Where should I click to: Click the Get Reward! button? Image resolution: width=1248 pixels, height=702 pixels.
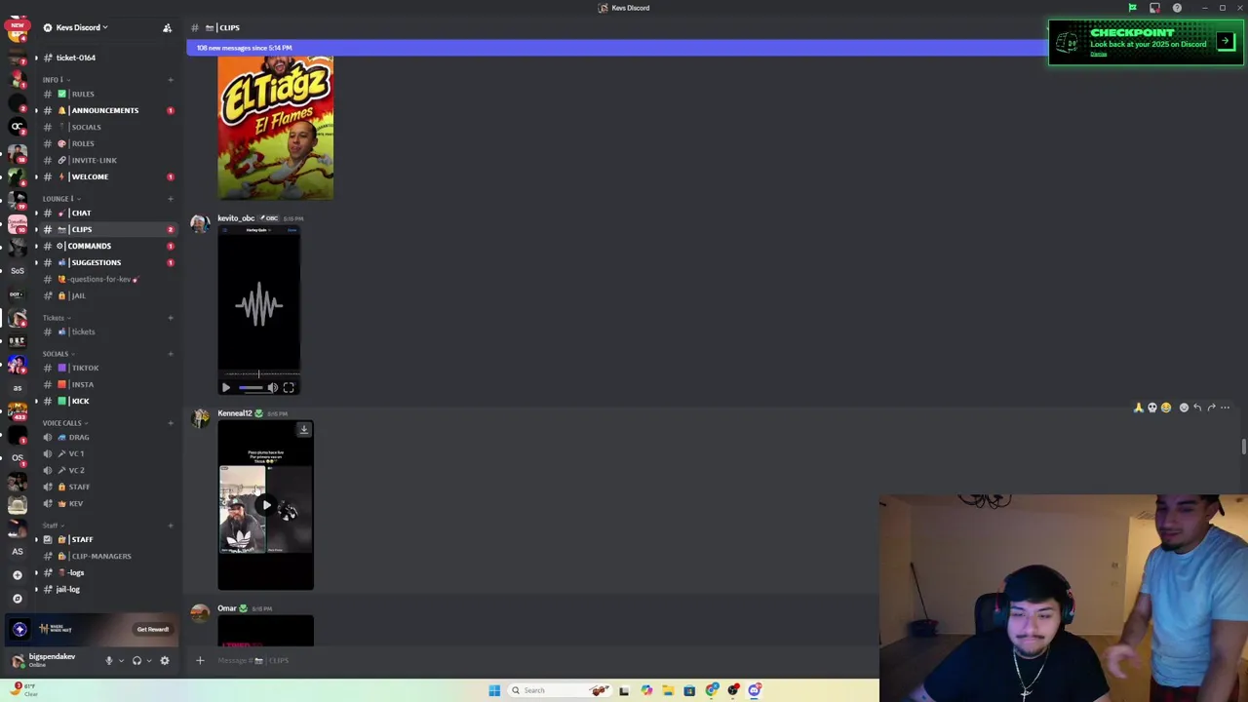pos(153,630)
